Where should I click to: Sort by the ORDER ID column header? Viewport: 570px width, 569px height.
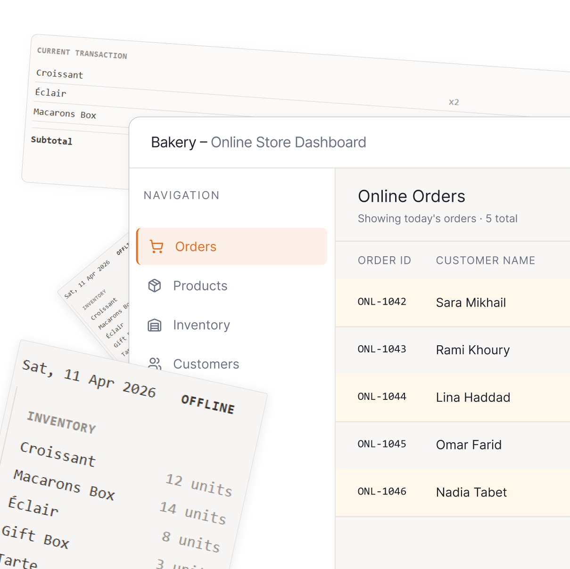384,260
